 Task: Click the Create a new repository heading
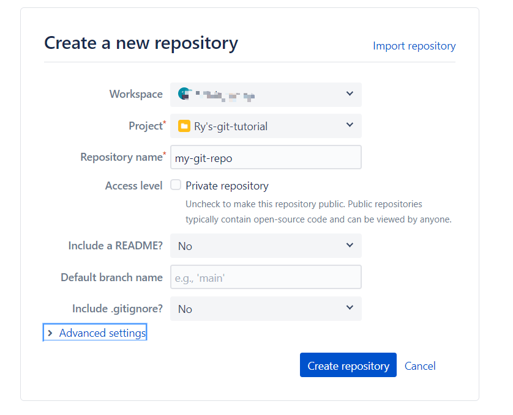pos(141,43)
